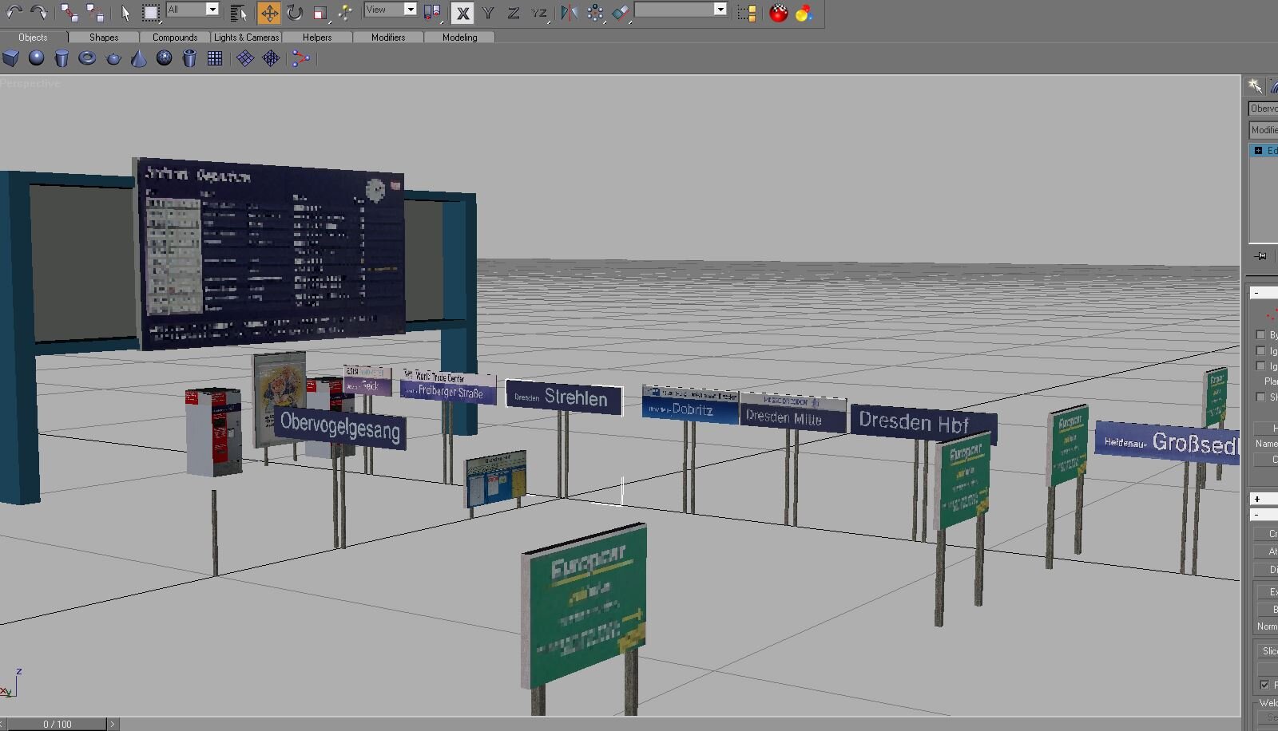Tick the 'By' checkbox in the right panel
The image size is (1278, 731).
1261,335
